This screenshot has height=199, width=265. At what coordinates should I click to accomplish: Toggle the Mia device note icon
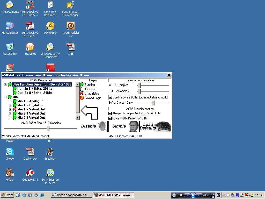[x=10, y=97]
